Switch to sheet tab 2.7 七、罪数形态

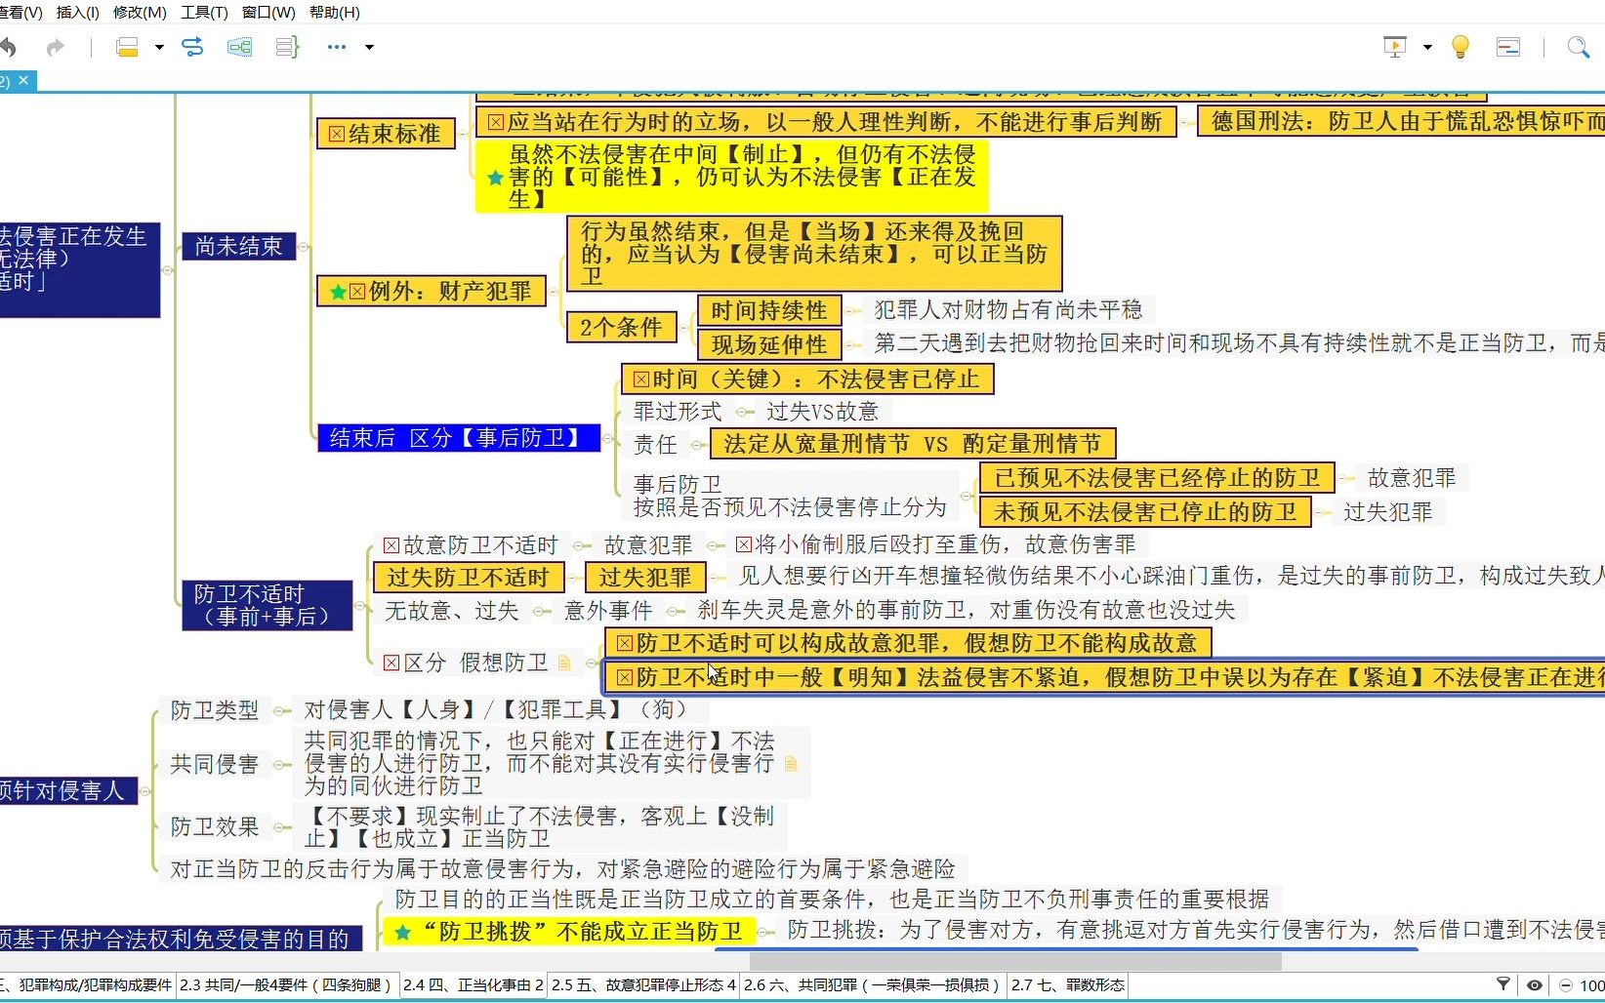[1068, 985]
